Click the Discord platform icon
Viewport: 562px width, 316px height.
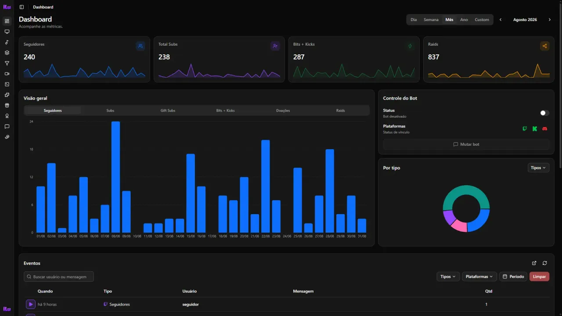545,129
